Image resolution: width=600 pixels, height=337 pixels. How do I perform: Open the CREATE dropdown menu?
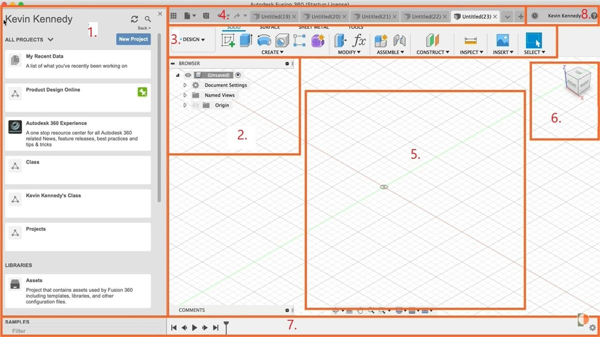coord(272,52)
